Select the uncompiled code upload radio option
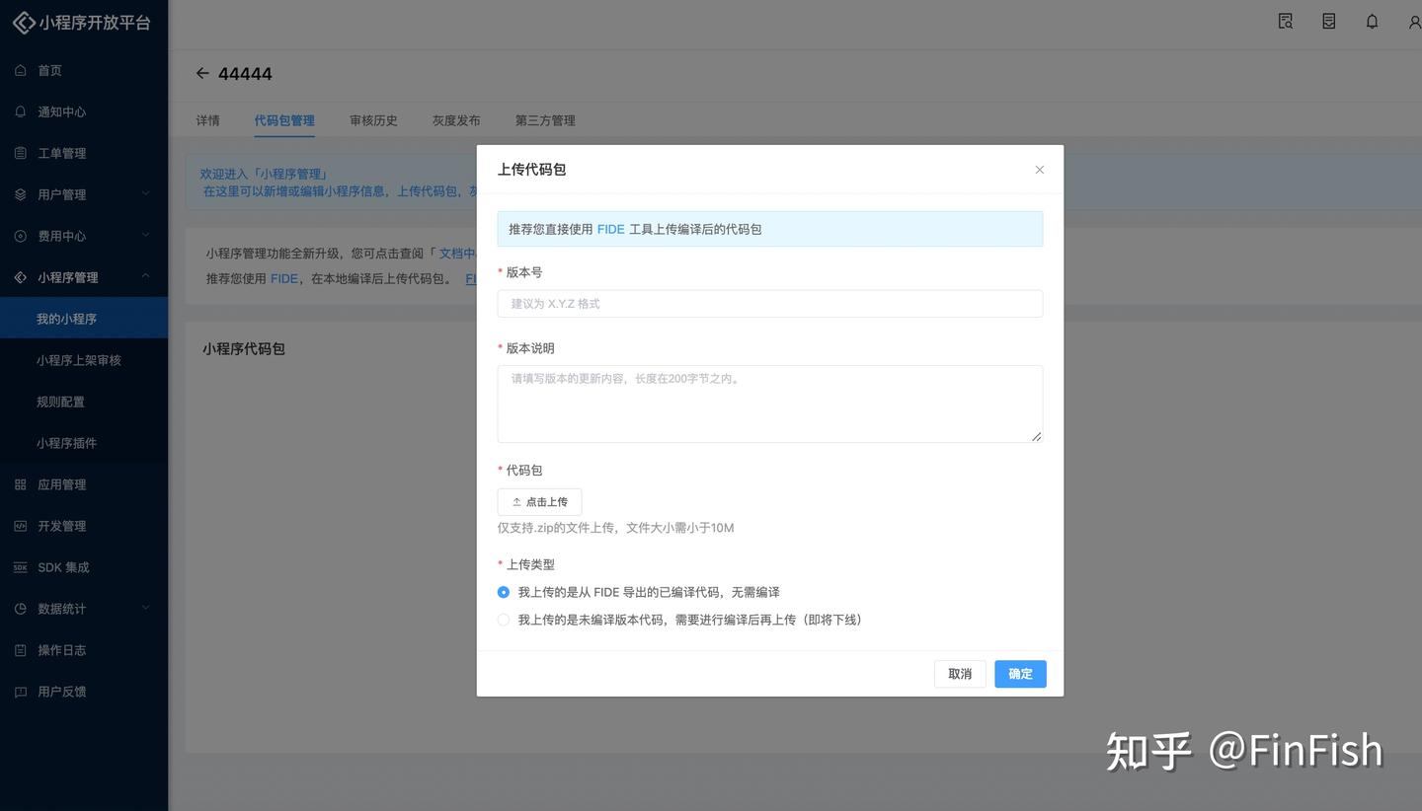This screenshot has height=811, width=1422. coord(504,620)
